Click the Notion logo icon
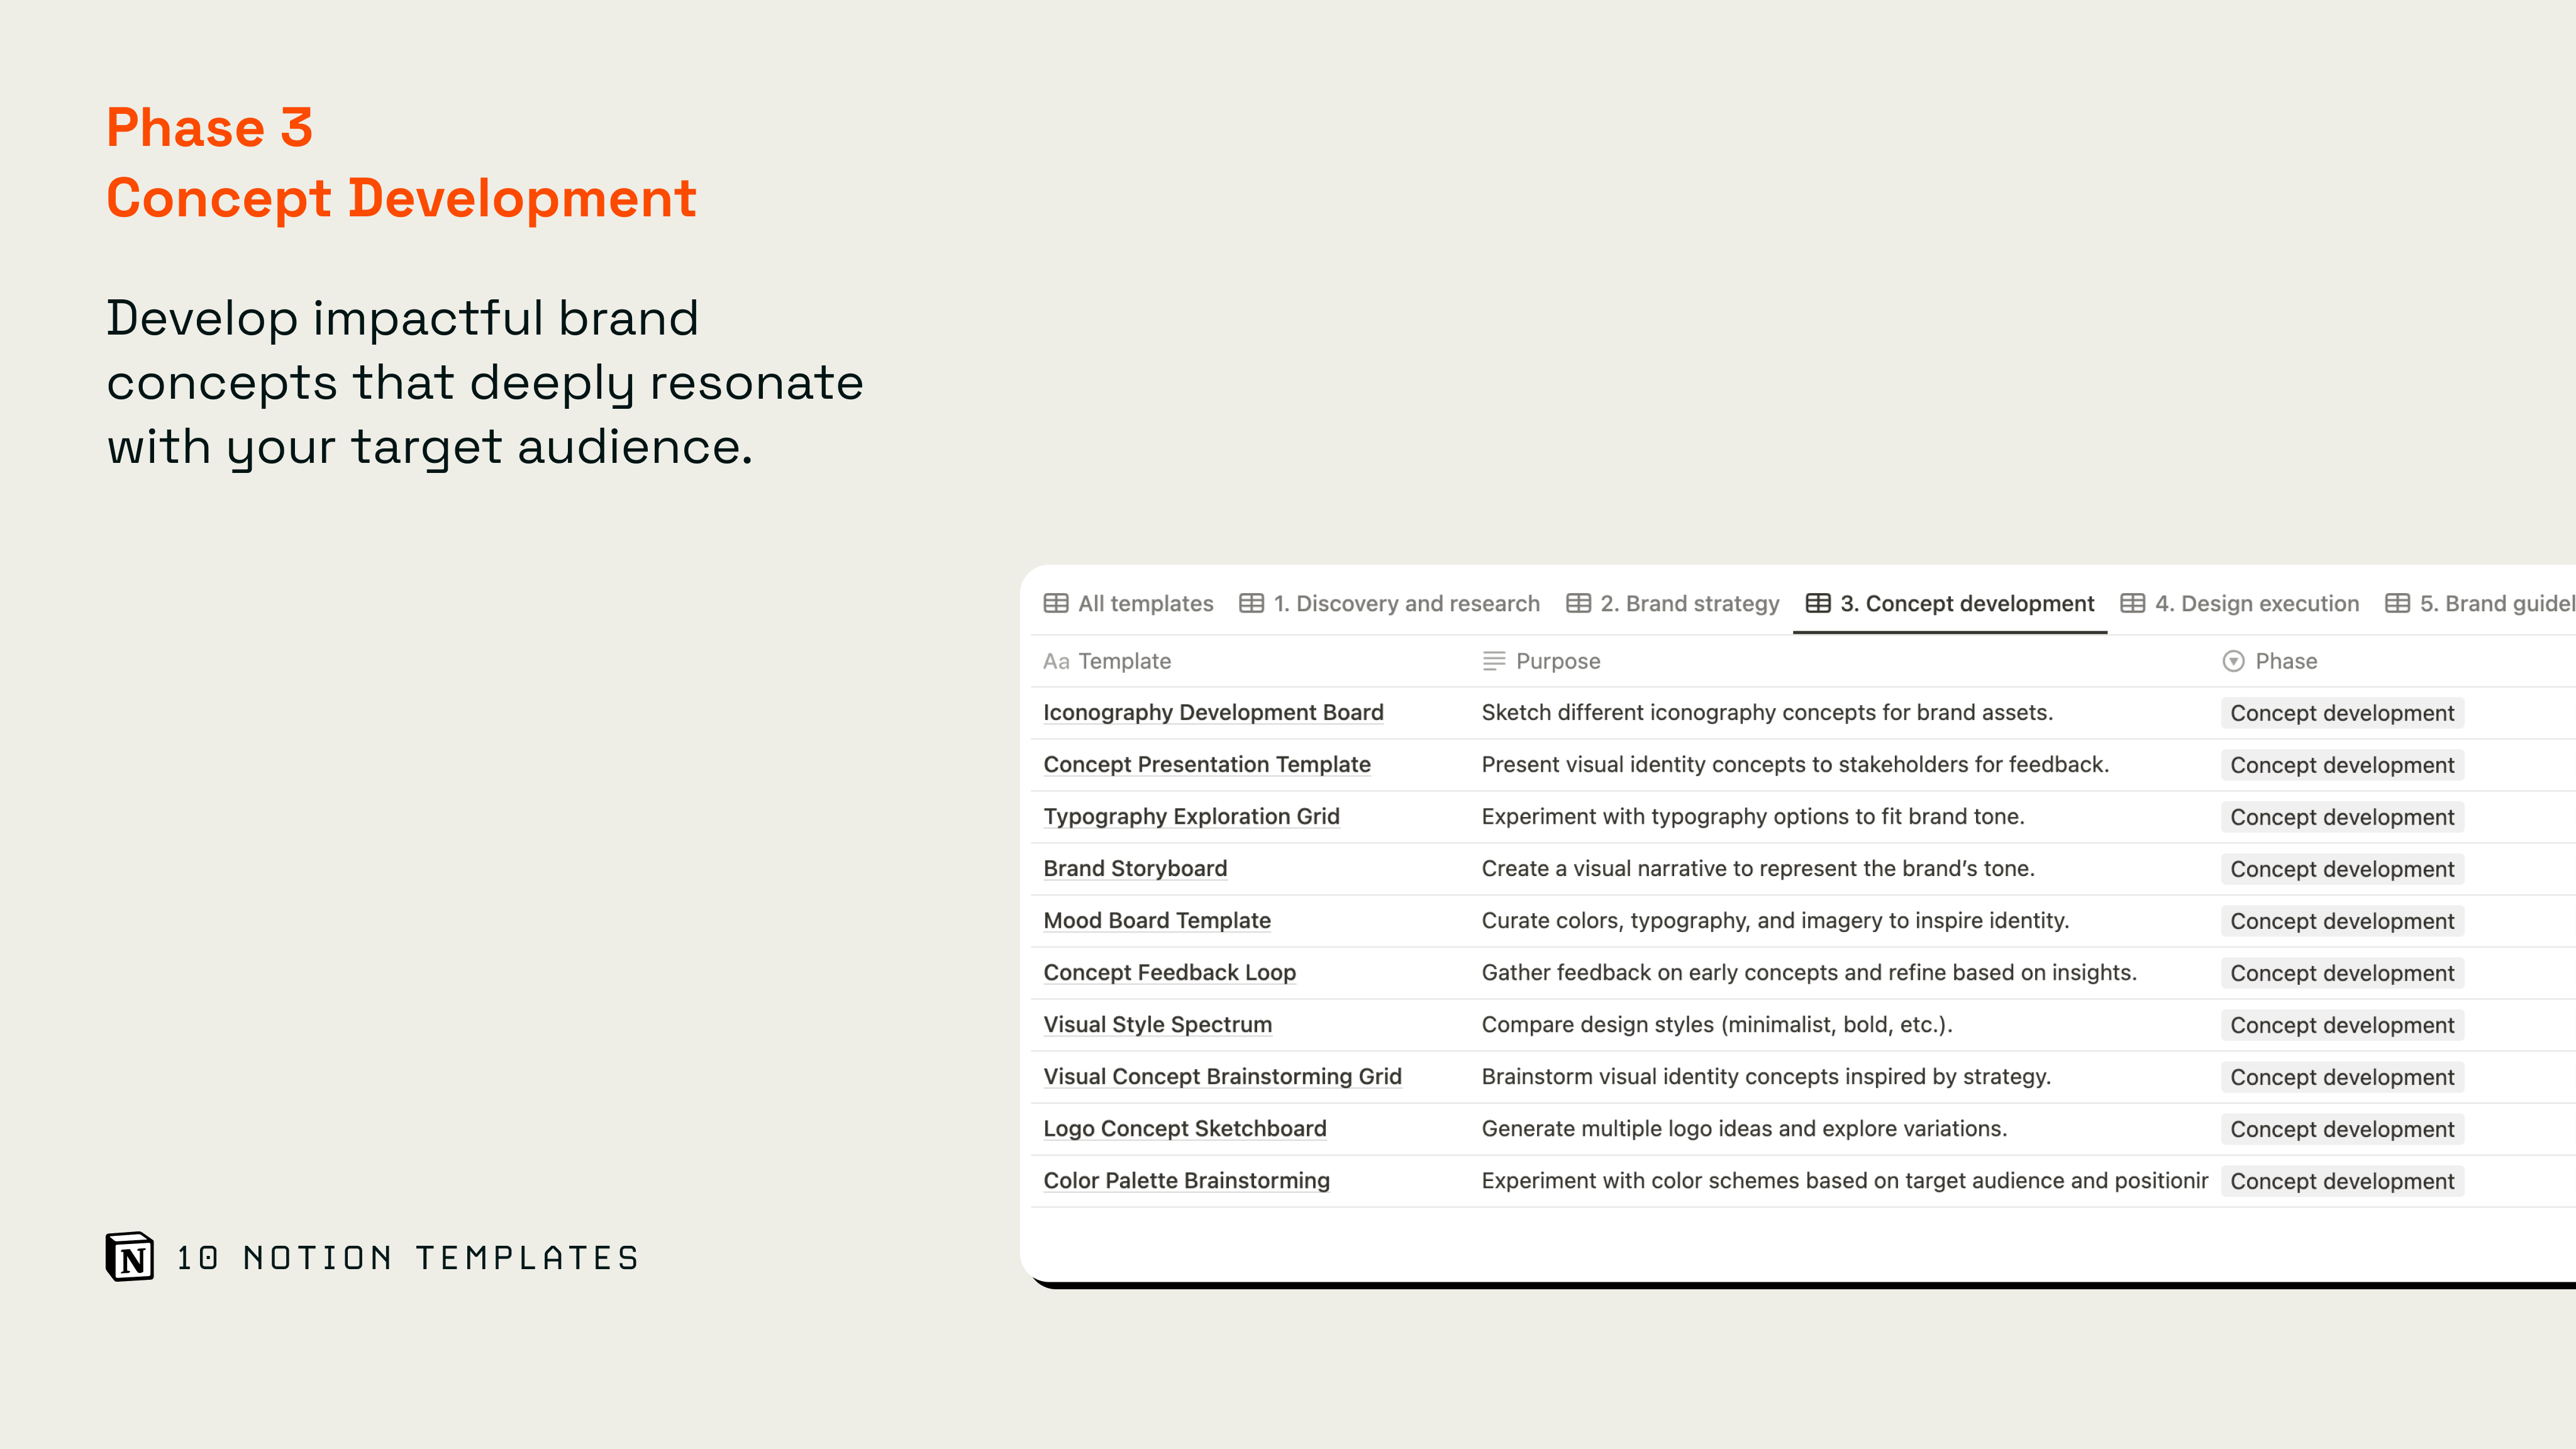The height and width of the screenshot is (1449, 2576). (130, 1256)
